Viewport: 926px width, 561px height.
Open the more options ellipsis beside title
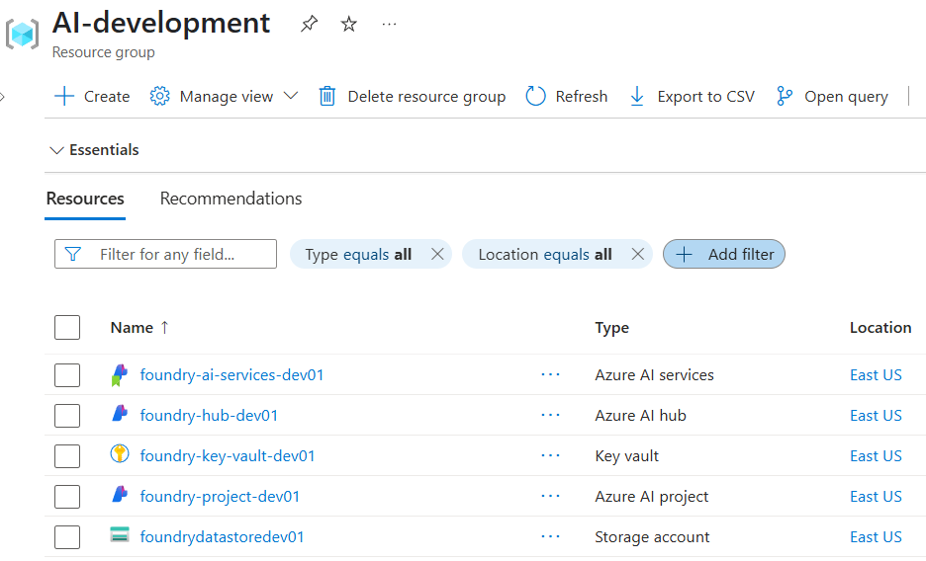coord(389,24)
